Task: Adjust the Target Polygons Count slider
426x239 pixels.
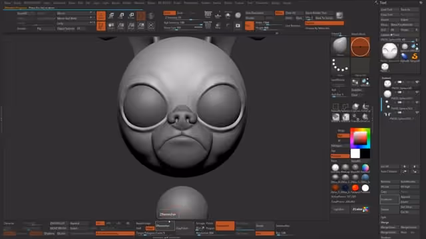Action: [x=155, y=233]
